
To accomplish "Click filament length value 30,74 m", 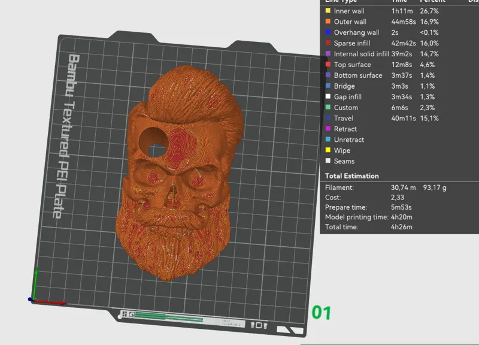I will tap(403, 187).
